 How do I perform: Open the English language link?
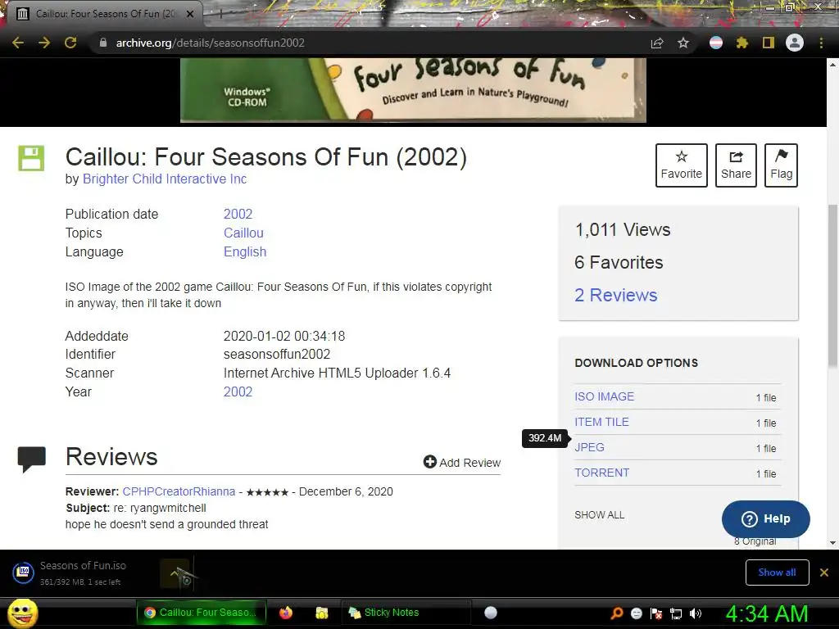pos(244,251)
